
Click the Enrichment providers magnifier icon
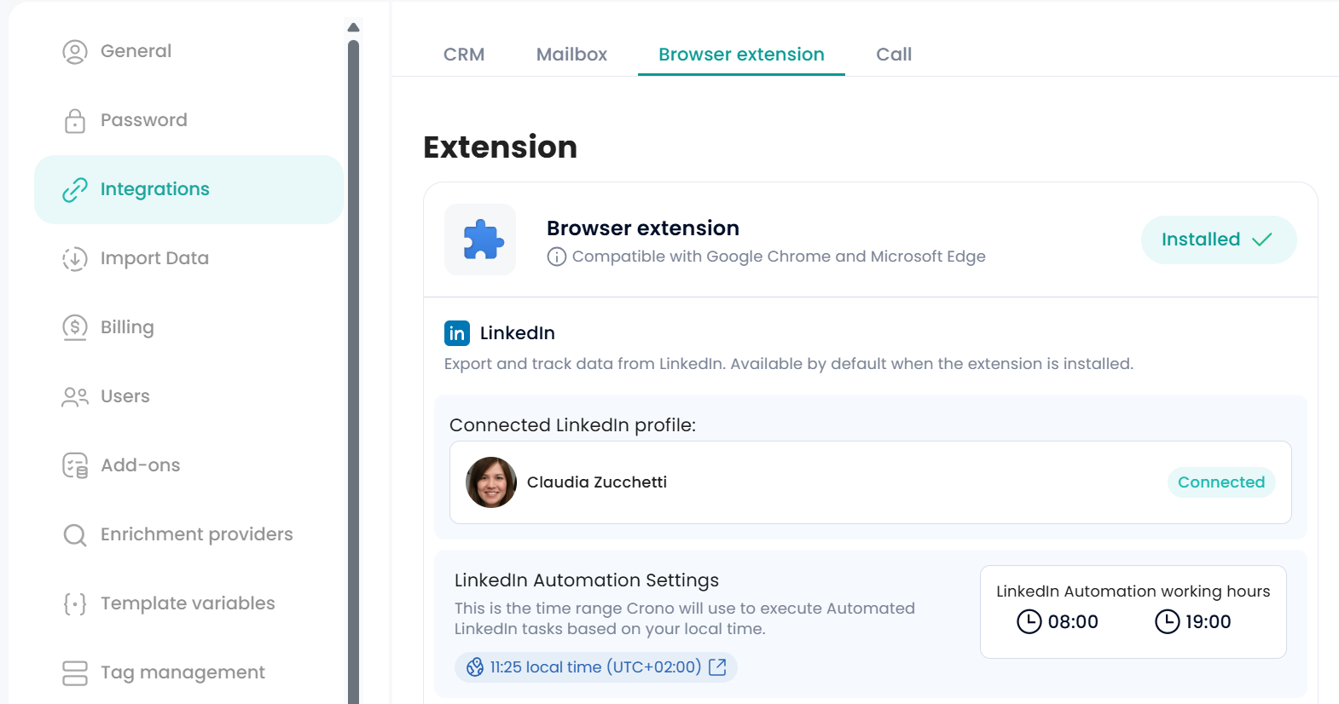[x=75, y=534]
